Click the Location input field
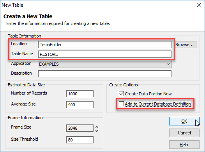The width and height of the screenshot is (205, 152). click(x=104, y=45)
